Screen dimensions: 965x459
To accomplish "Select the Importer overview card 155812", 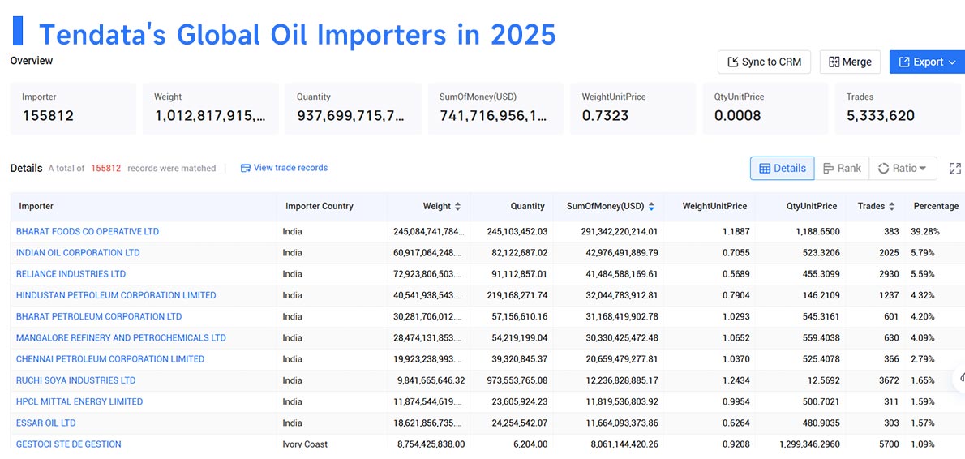I will [73, 109].
